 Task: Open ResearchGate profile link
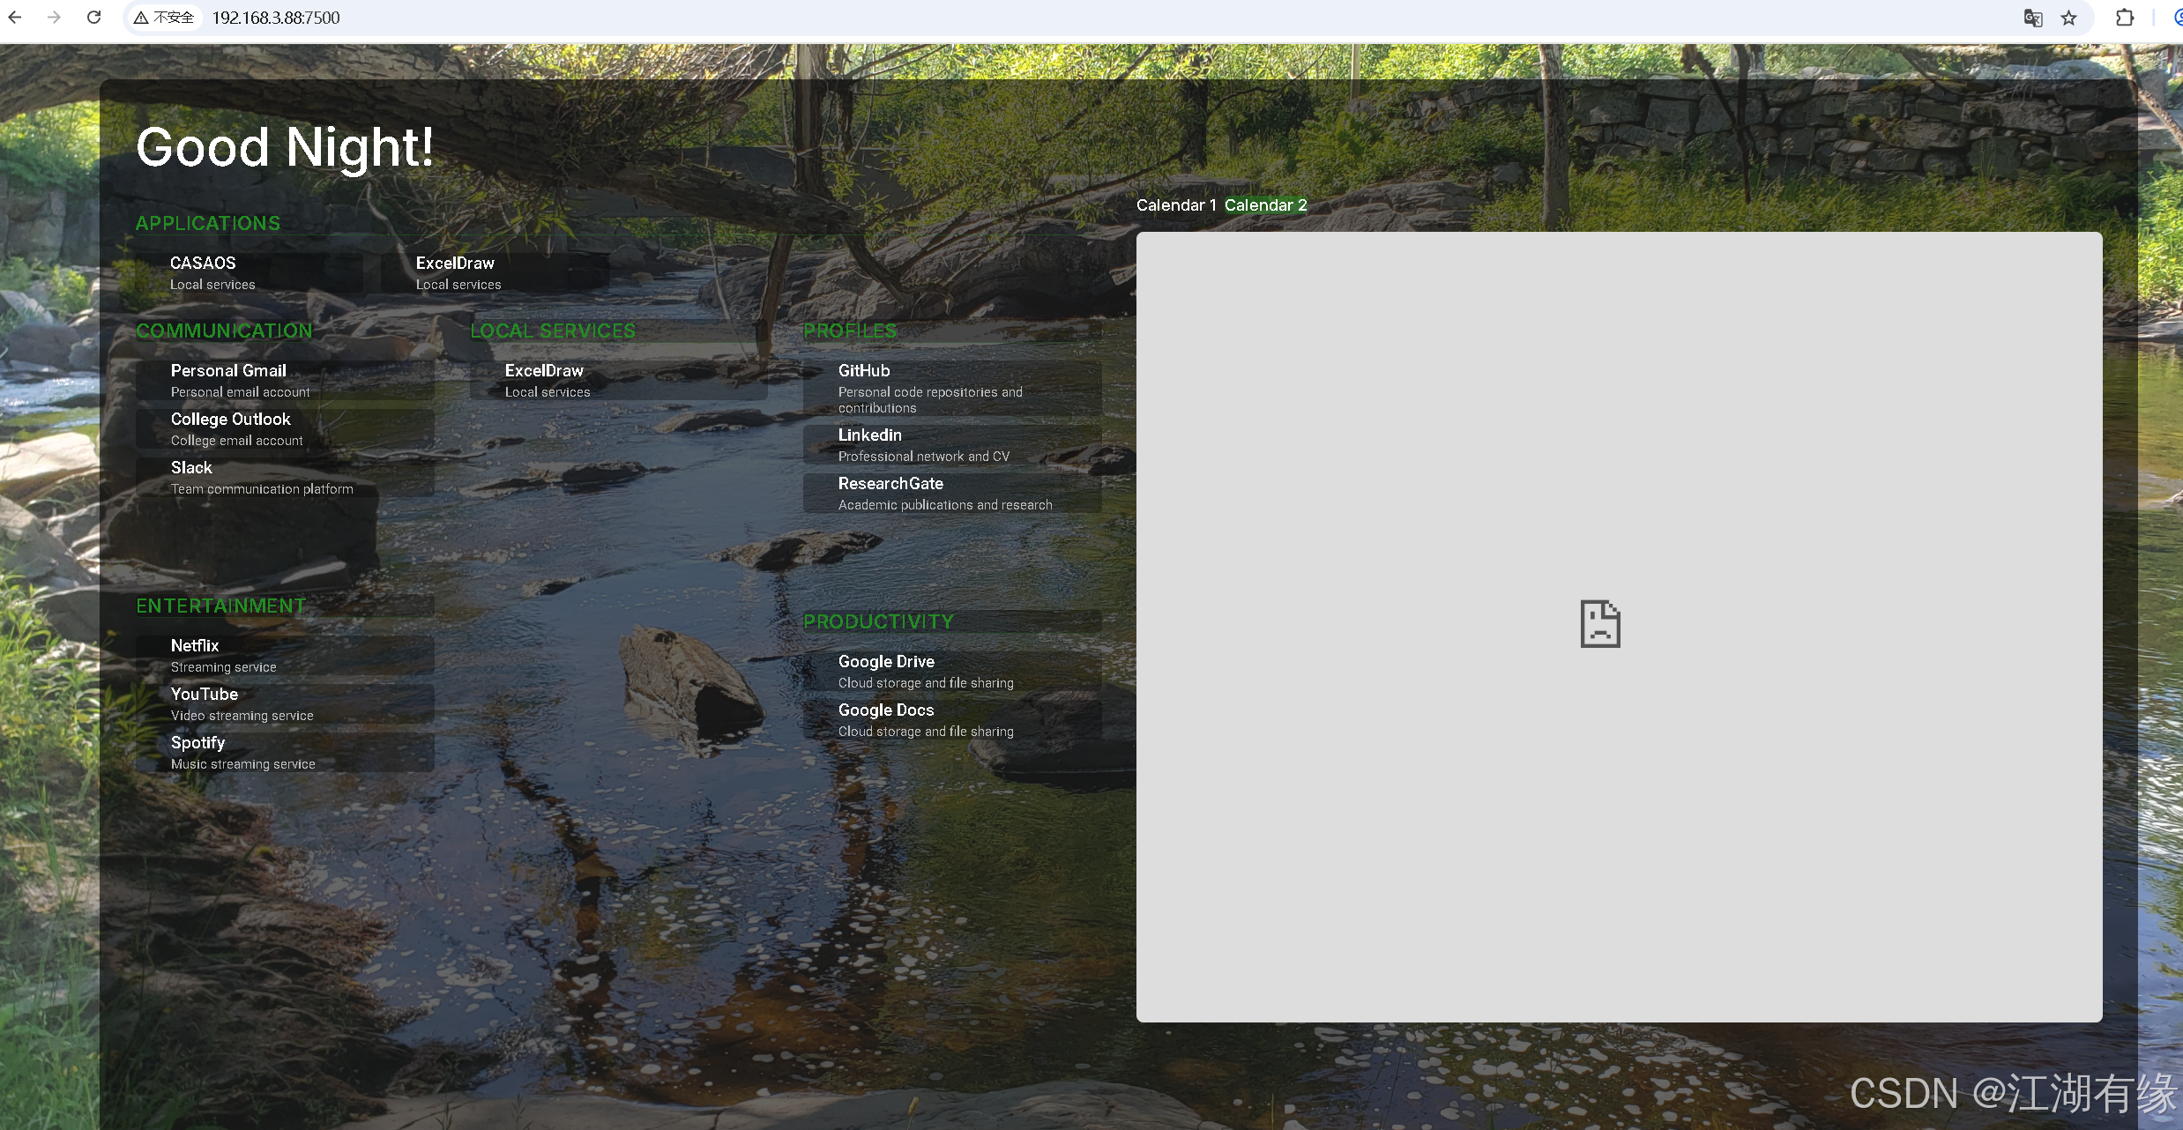(x=890, y=484)
